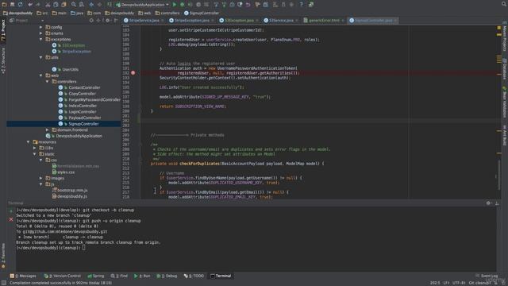The image size is (508, 286).
Task: Click the navigate Forward arrow
Action: click(x=99, y=5)
